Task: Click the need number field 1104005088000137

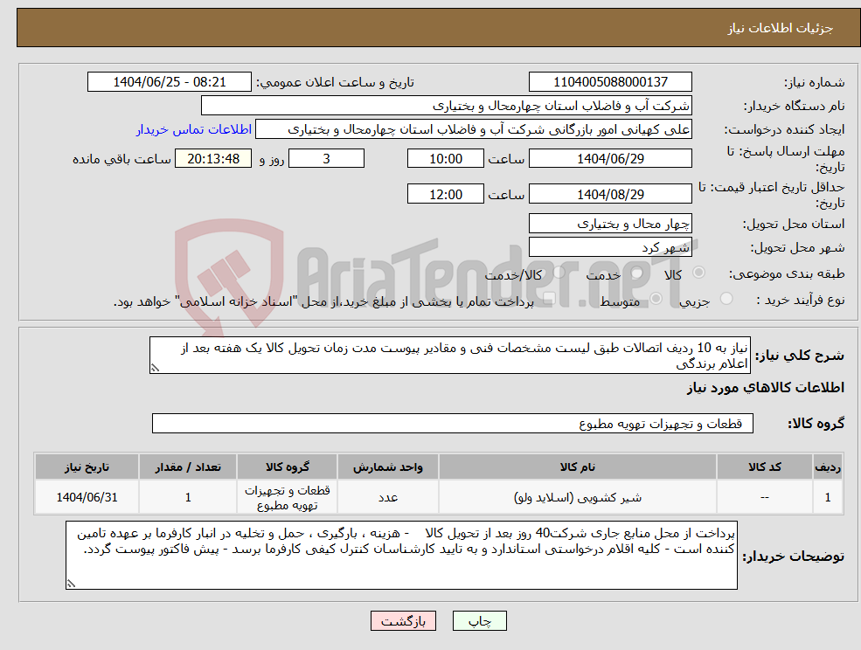Action: pos(610,82)
